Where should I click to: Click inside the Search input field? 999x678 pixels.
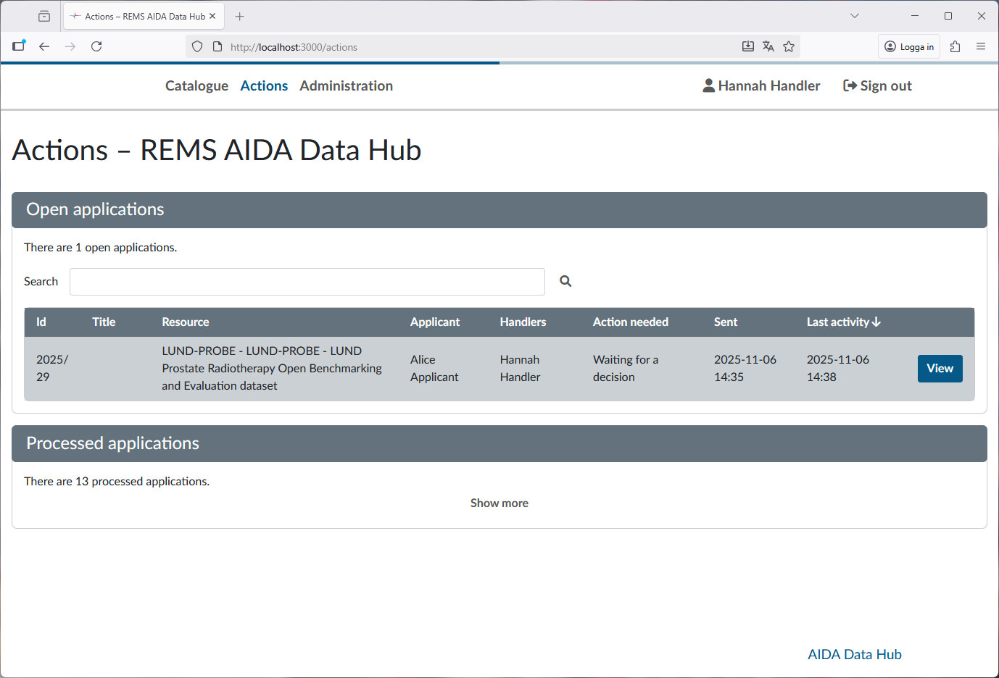click(x=307, y=281)
